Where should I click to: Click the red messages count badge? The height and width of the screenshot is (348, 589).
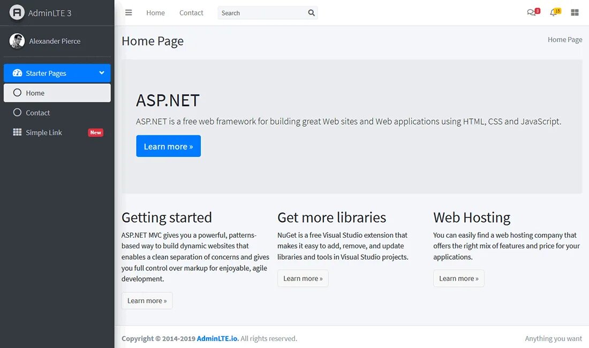(538, 11)
